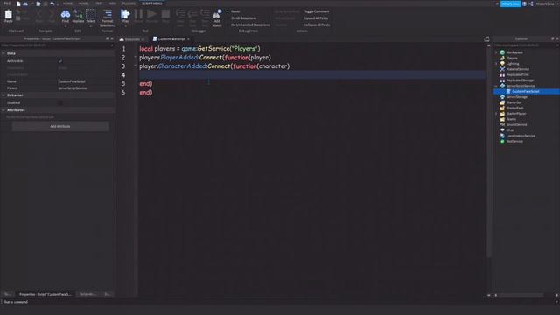The width and height of the screenshot is (560, 315).
Task: Click the Name property value field
Action: point(86,81)
